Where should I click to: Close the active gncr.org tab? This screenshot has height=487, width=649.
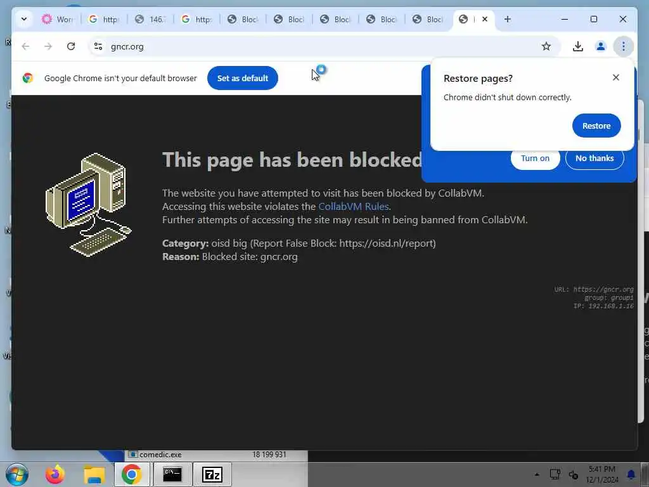pyautogui.click(x=485, y=19)
